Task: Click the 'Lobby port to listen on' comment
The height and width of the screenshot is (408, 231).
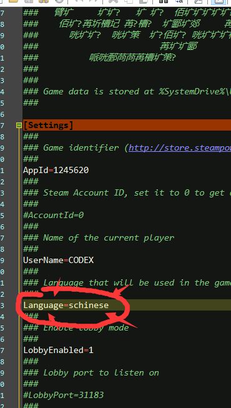Action: (101, 372)
